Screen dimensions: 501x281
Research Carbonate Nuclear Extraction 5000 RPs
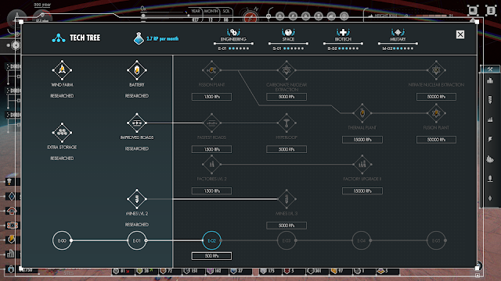click(287, 97)
